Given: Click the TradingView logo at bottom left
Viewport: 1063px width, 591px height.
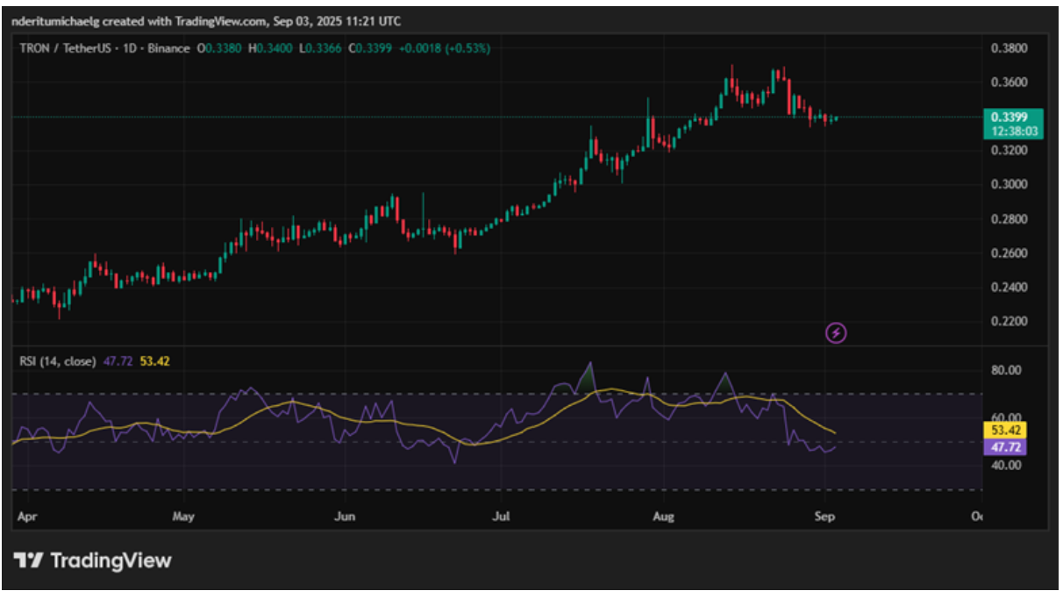Looking at the screenshot, I should pos(92,560).
